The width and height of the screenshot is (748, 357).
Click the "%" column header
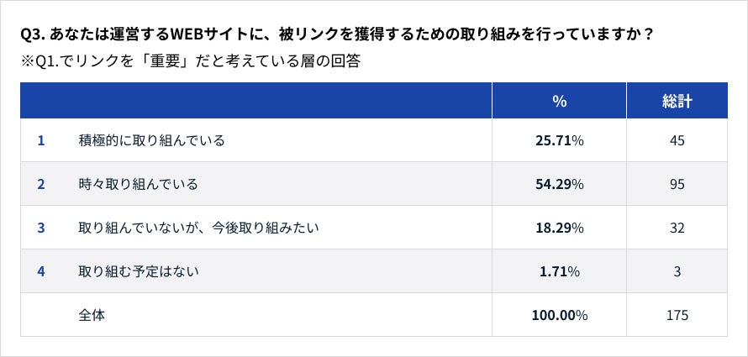[x=559, y=101]
